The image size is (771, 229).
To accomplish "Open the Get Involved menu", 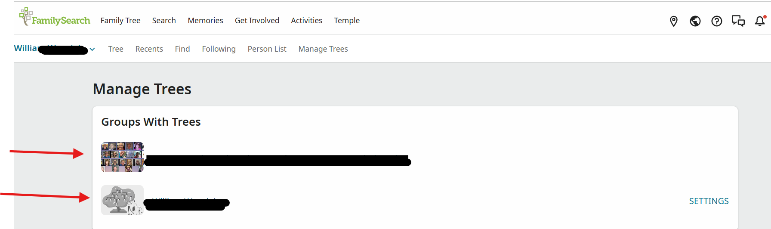I will click(257, 21).
